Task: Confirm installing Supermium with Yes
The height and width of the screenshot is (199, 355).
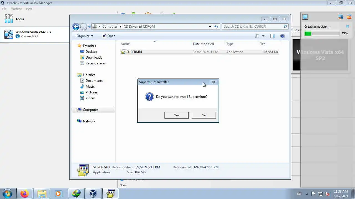Action: (x=176, y=115)
